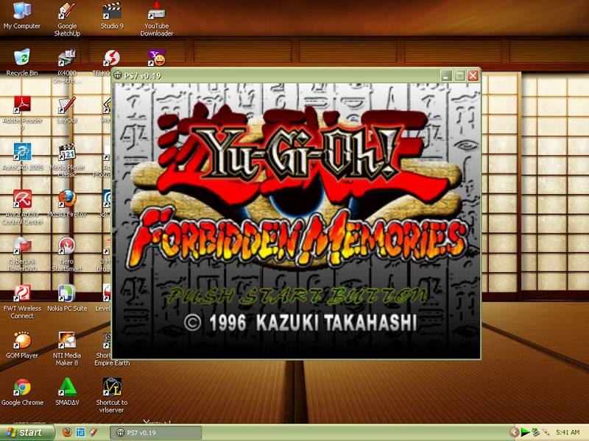Select the PS7 v0.19 taskbar button
The height and width of the screenshot is (441, 589).
pos(136,433)
